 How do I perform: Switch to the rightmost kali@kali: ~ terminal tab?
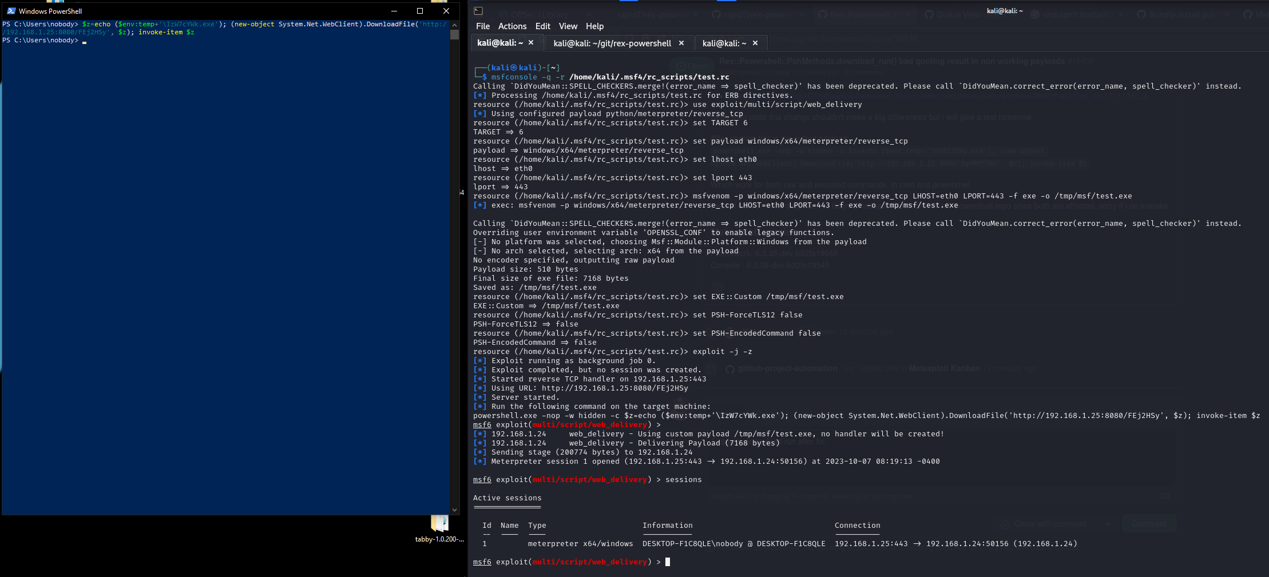tap(724, 43)
